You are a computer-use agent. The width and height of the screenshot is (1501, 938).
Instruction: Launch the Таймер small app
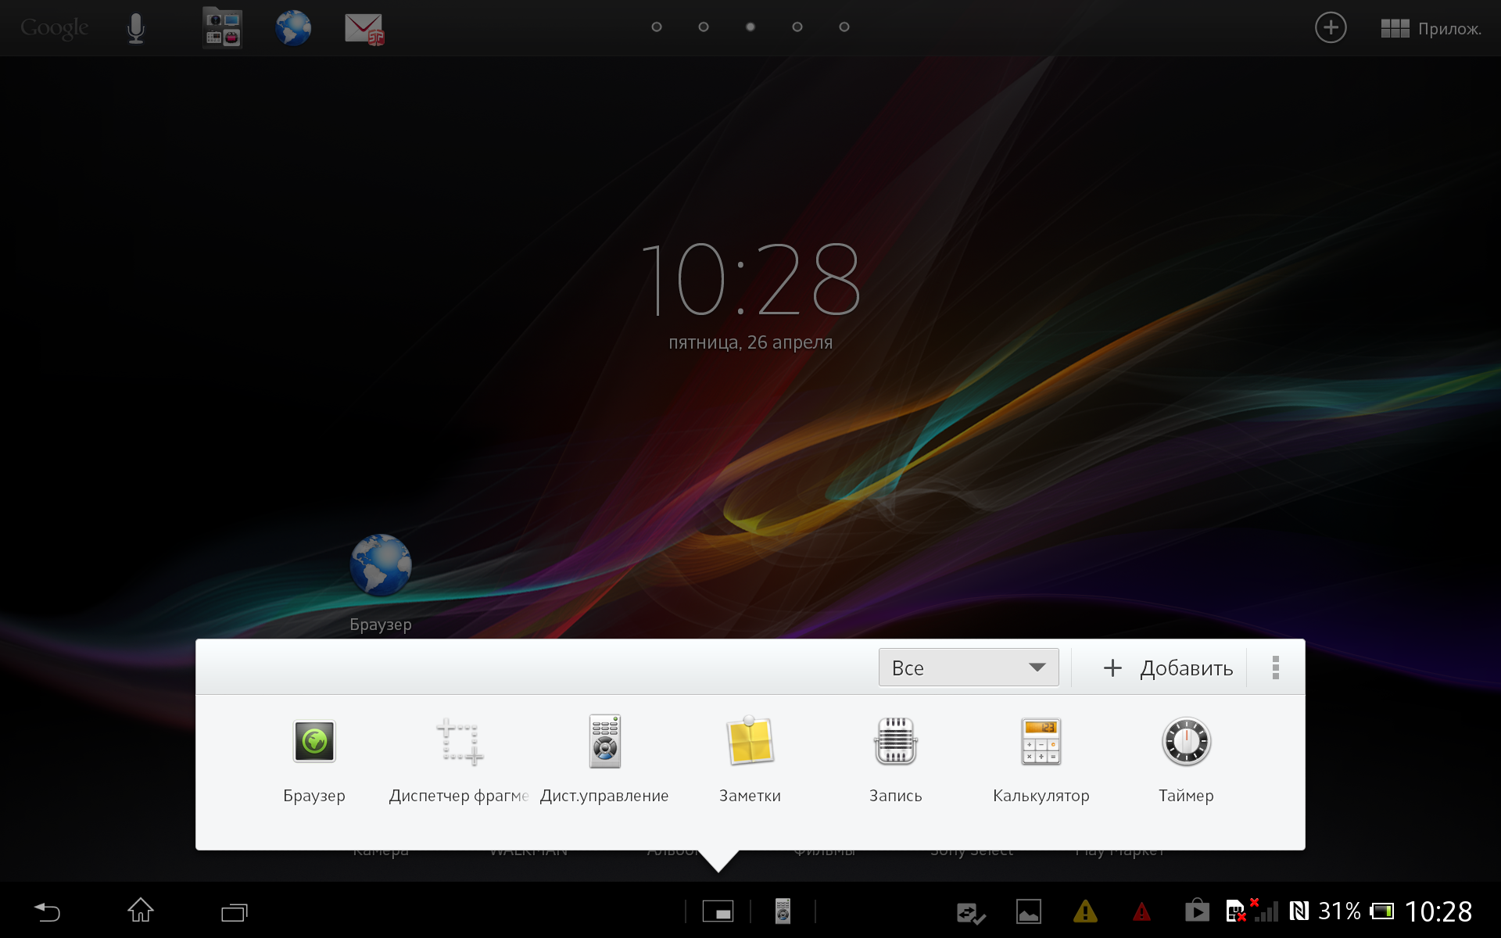click(1186, 741)
